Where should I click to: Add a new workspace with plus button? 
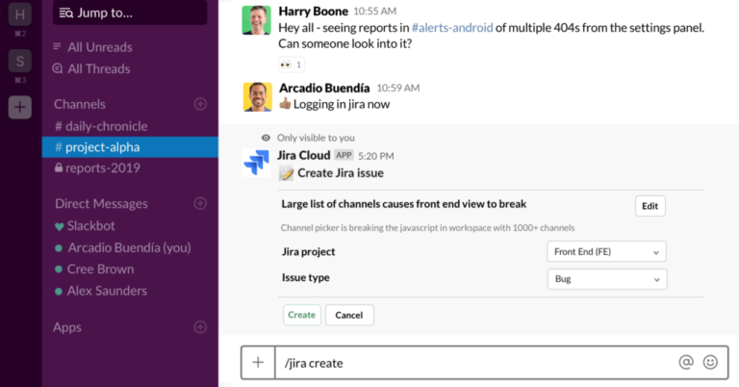tap(20, 107)
